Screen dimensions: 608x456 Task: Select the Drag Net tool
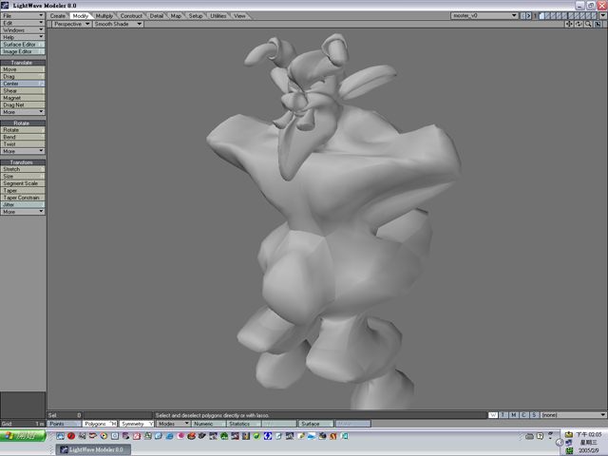pos(23,104)
